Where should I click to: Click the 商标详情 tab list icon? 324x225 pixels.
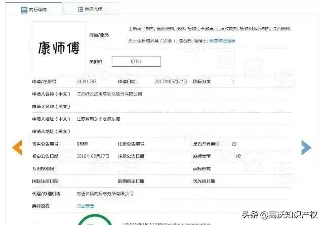pos(24,10)
